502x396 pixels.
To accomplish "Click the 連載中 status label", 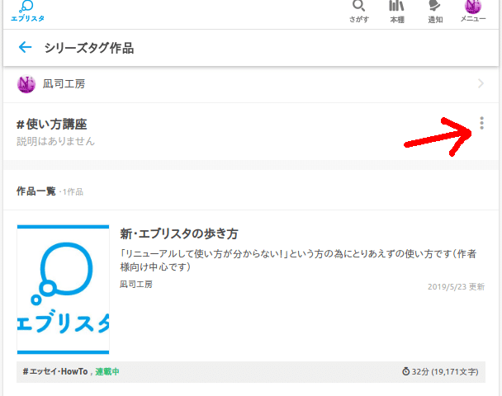I will [107, 372].
